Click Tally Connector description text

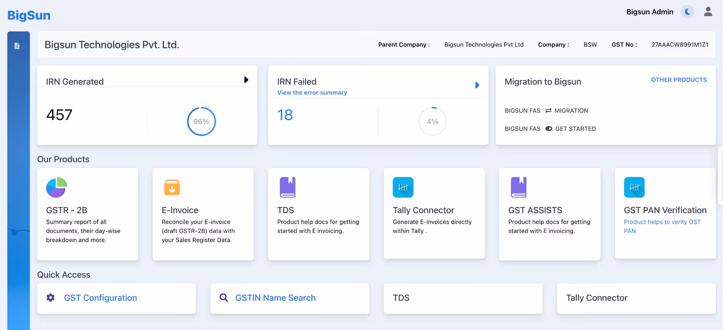(432, 226)
